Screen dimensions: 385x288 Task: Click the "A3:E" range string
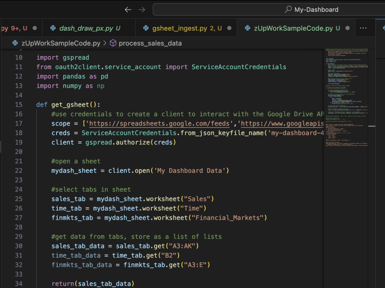195,265
